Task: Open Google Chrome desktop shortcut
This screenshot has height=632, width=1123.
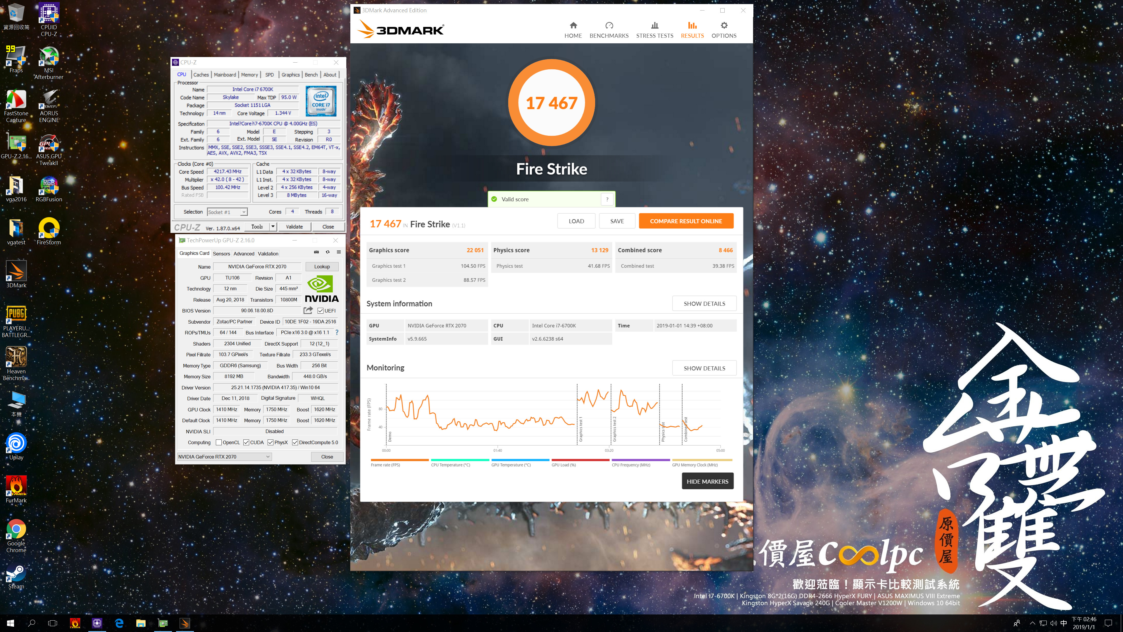Action: point(16,536)
